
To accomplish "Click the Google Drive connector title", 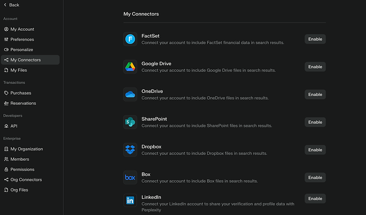I will click(x=156, y=64).
